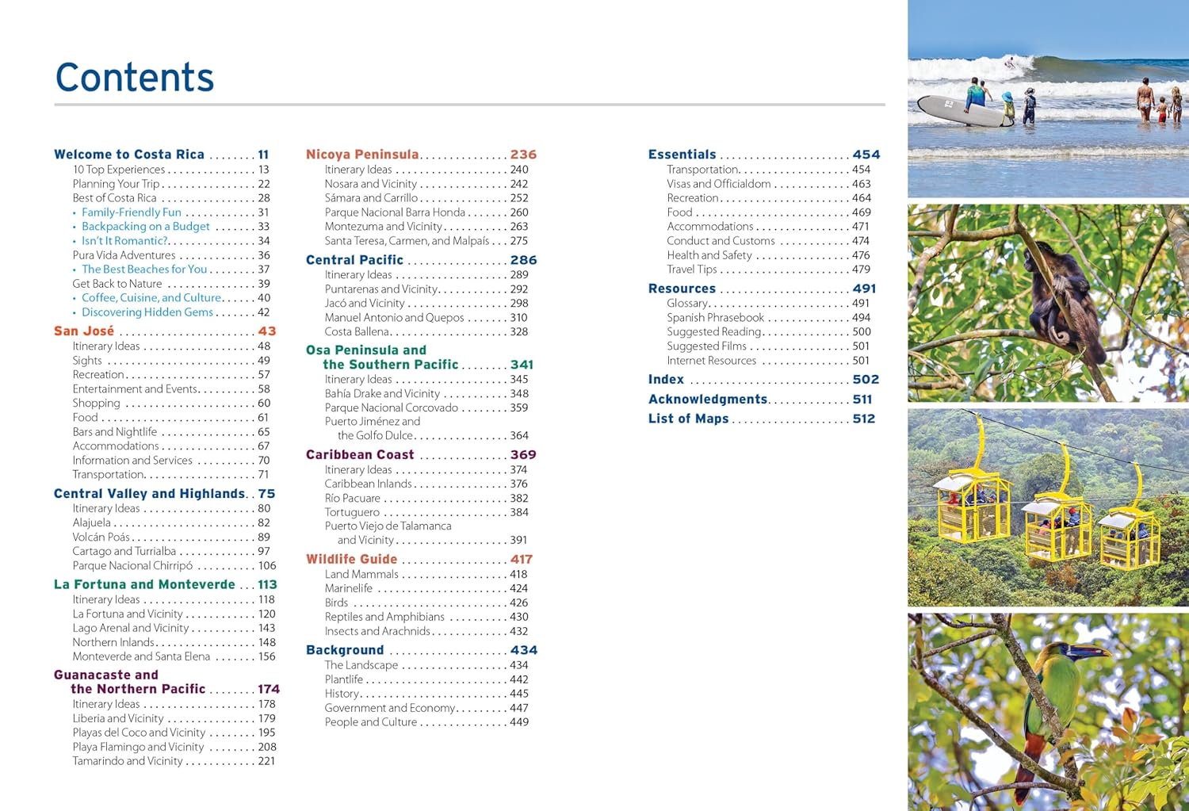Click the La Fortuna and Monteverde heading
The width and height of the screenshot is (1189, 811).
point(144,585)
